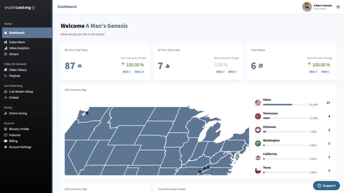Click the Subscribers people icon in the sidebar

tap(5, 42)
